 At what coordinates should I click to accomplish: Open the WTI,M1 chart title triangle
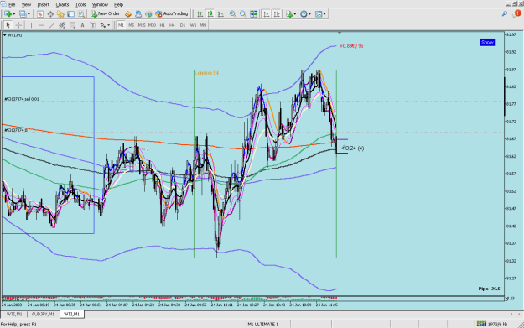(5, 35)
